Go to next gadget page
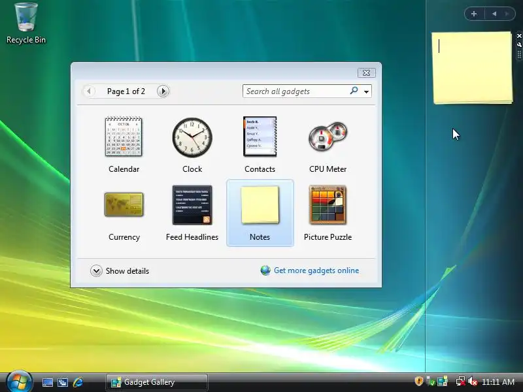Viewport: 523px width, 392px height. [x=163, y=91]
